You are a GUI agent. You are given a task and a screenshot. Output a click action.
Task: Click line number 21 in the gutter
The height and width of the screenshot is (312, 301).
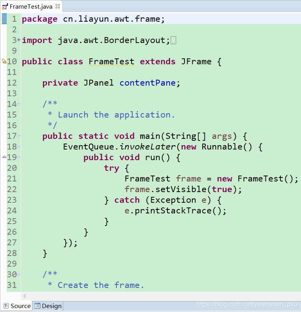(12, 179)
